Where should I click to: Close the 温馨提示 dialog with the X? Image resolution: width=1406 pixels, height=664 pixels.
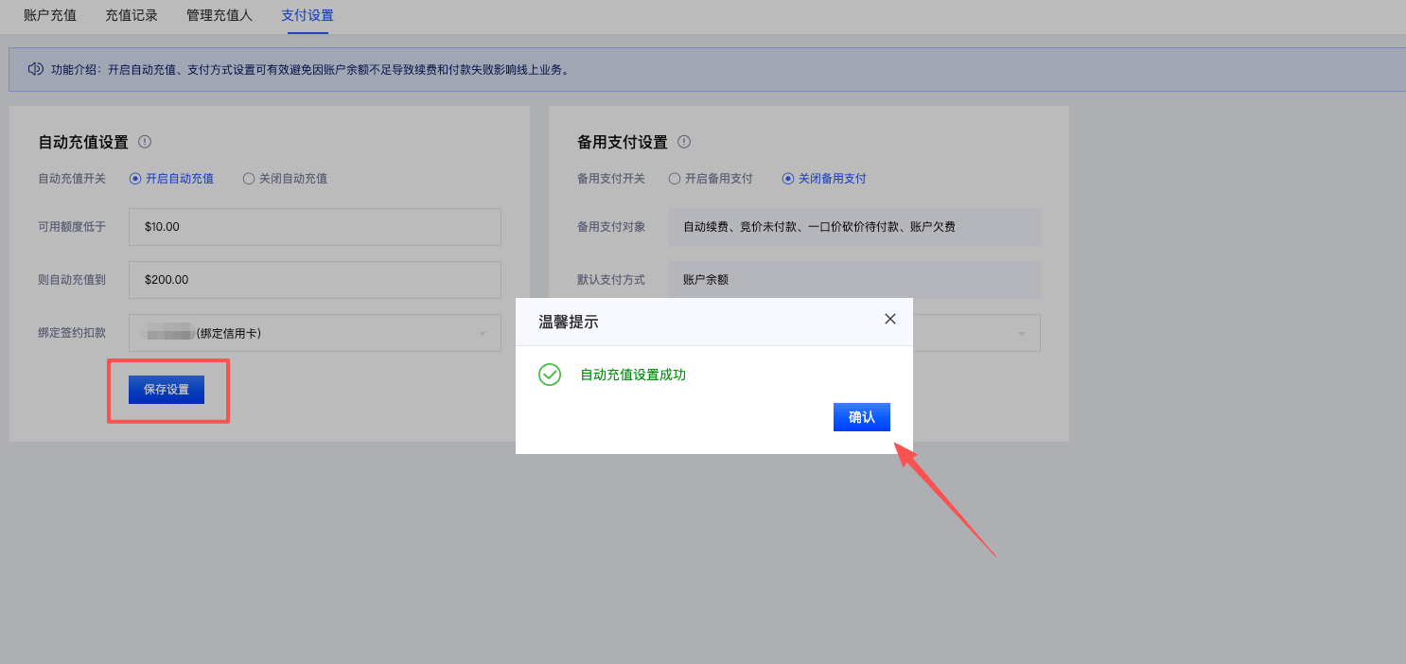point(889,320)
